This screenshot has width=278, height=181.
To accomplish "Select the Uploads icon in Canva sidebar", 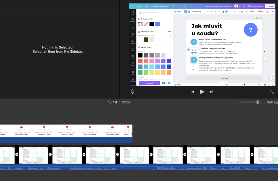I will (x=133, y=42).
